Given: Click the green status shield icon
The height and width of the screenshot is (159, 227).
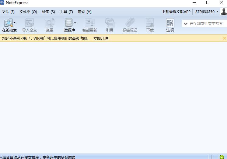Looking at the screenshot, I should coord(222,157).
